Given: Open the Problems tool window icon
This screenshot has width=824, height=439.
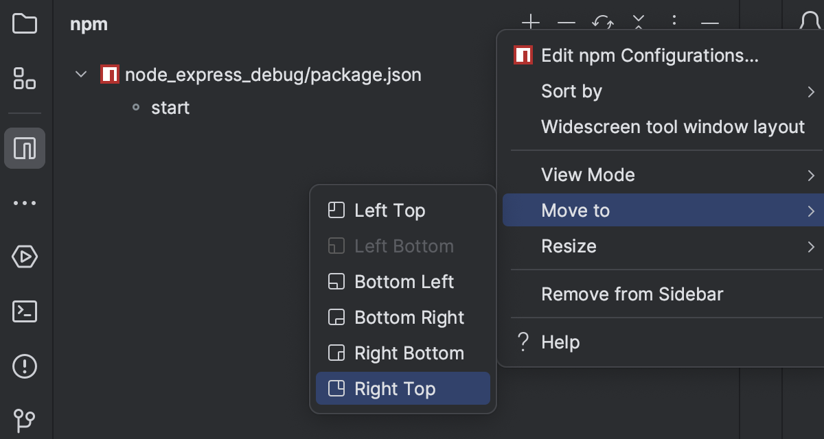Looking at the screenshot, I should [25, 366].
